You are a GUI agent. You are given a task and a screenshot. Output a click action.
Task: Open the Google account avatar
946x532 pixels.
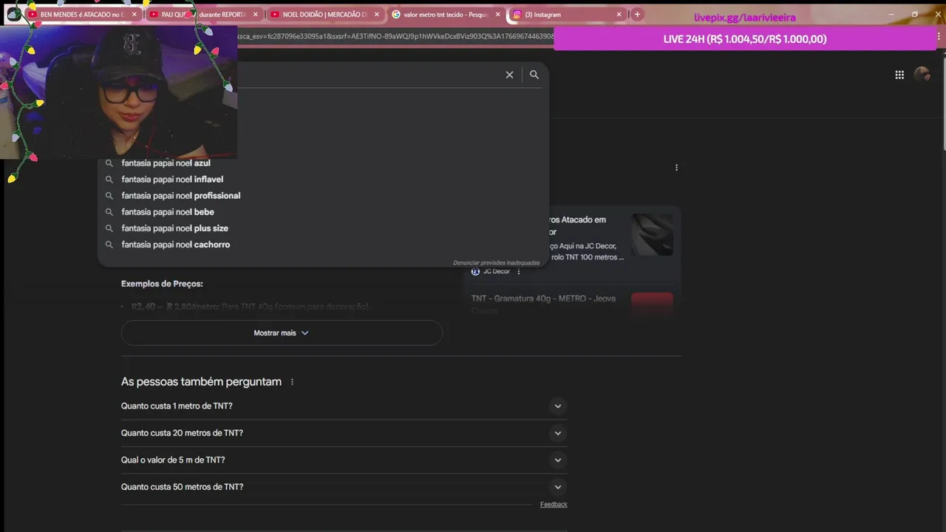[922, 75]
